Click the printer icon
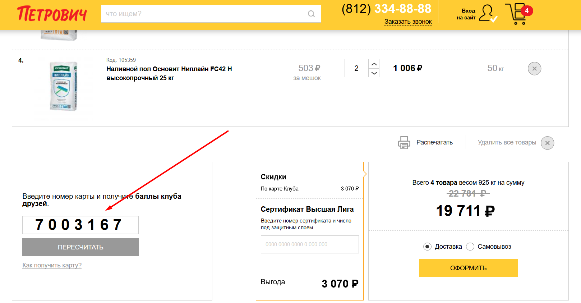581x303 pixels. (x=404, y=143)
